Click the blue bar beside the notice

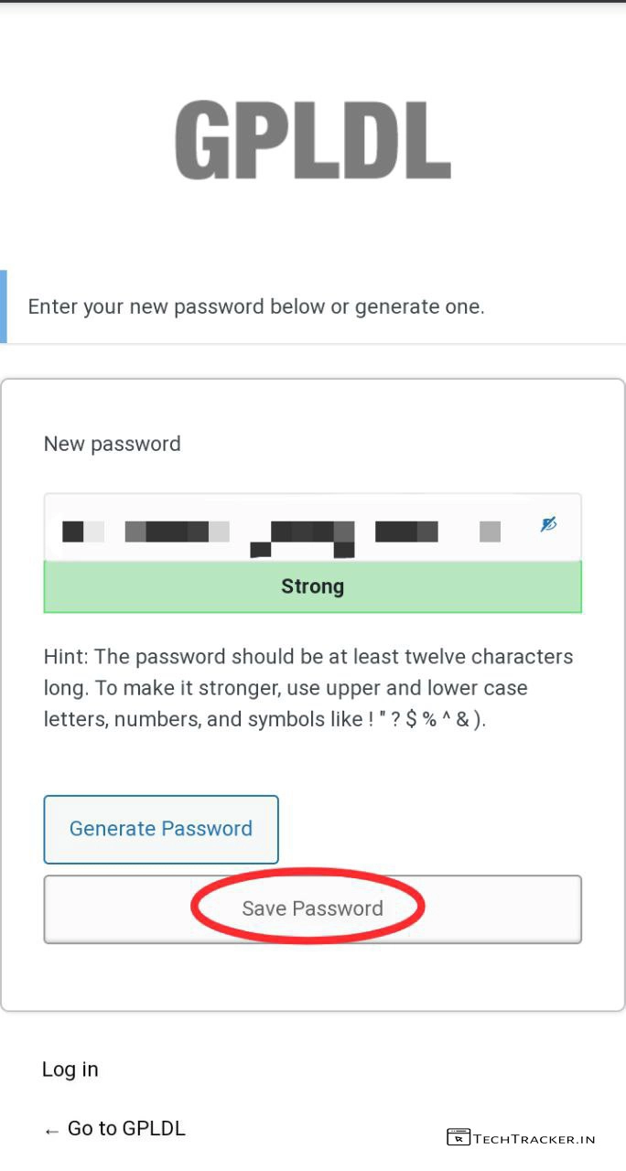[4, 306]
